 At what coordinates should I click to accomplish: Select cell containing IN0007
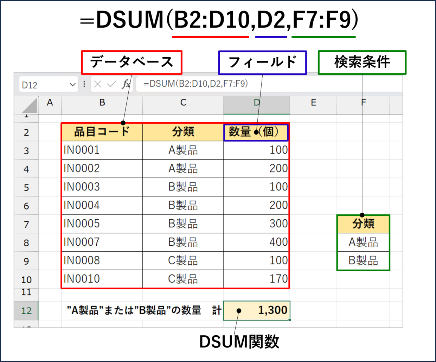[x=102, y=242]
